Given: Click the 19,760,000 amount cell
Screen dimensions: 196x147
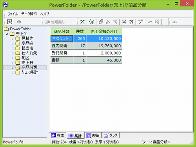Looking at the screenshot, I should 104,46.
